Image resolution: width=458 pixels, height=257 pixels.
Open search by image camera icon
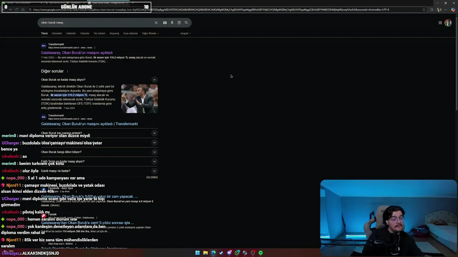pyautogui.click(x=179, y=22)
